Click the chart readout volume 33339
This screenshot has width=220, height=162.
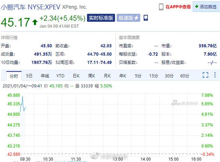click(87, 86)
